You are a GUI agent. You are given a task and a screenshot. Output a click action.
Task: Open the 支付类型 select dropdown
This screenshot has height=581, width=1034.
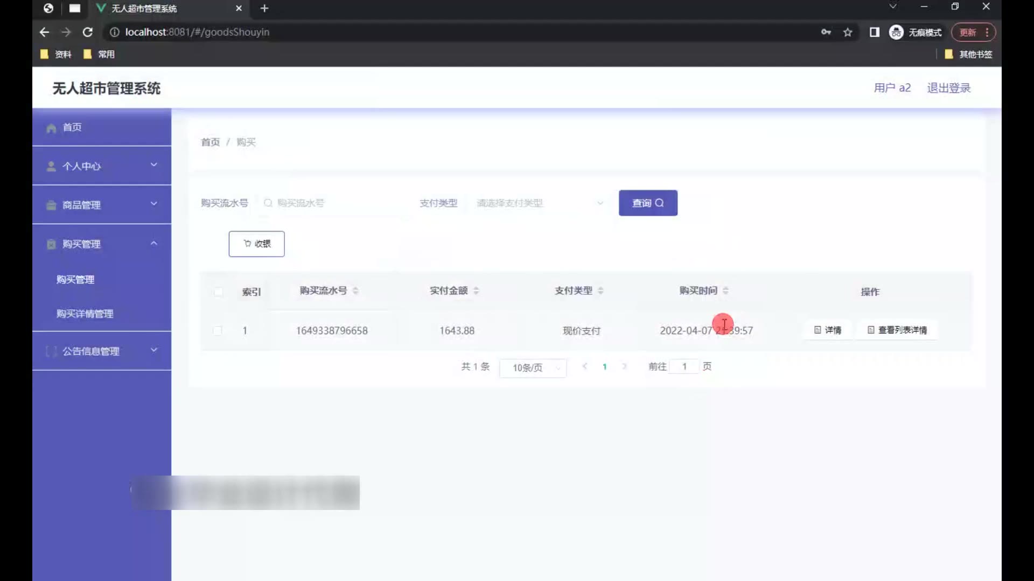(x=539, y=203)
